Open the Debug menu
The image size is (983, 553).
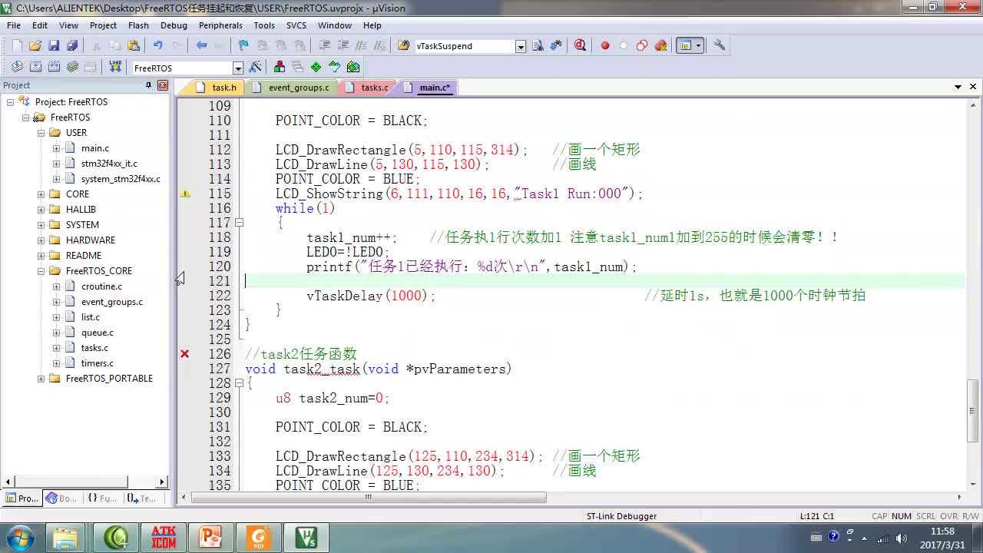coord(174,25)
